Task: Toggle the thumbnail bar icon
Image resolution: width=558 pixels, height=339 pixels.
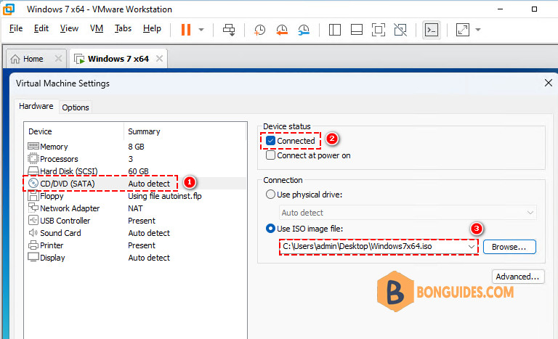Action: (x=357, y=30)
